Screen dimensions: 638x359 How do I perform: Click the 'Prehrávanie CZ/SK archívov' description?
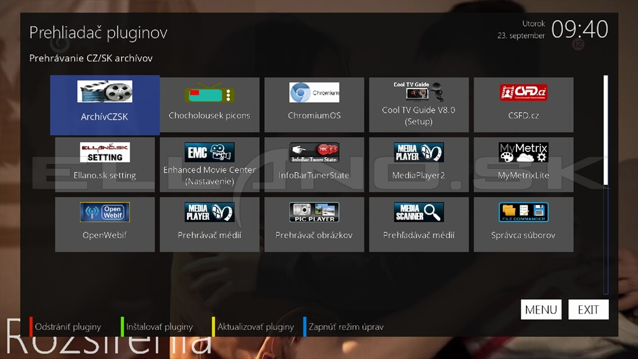[x=91, y=58]
